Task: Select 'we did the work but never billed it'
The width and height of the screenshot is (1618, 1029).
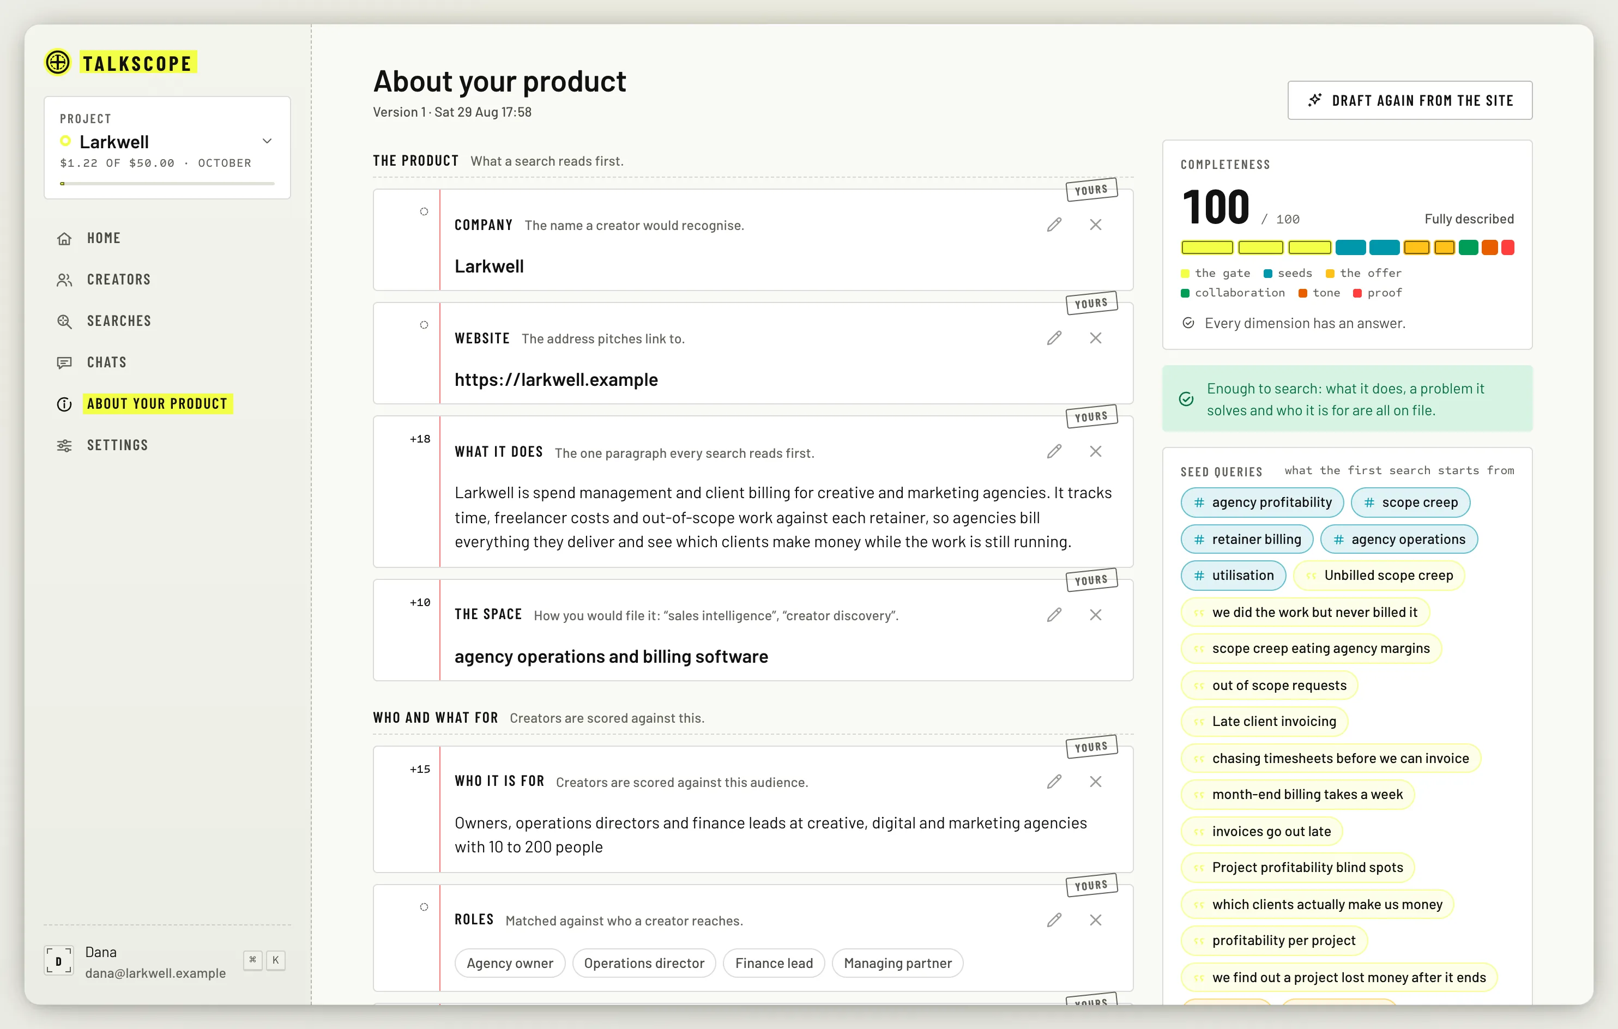Action: [1305, 613]
